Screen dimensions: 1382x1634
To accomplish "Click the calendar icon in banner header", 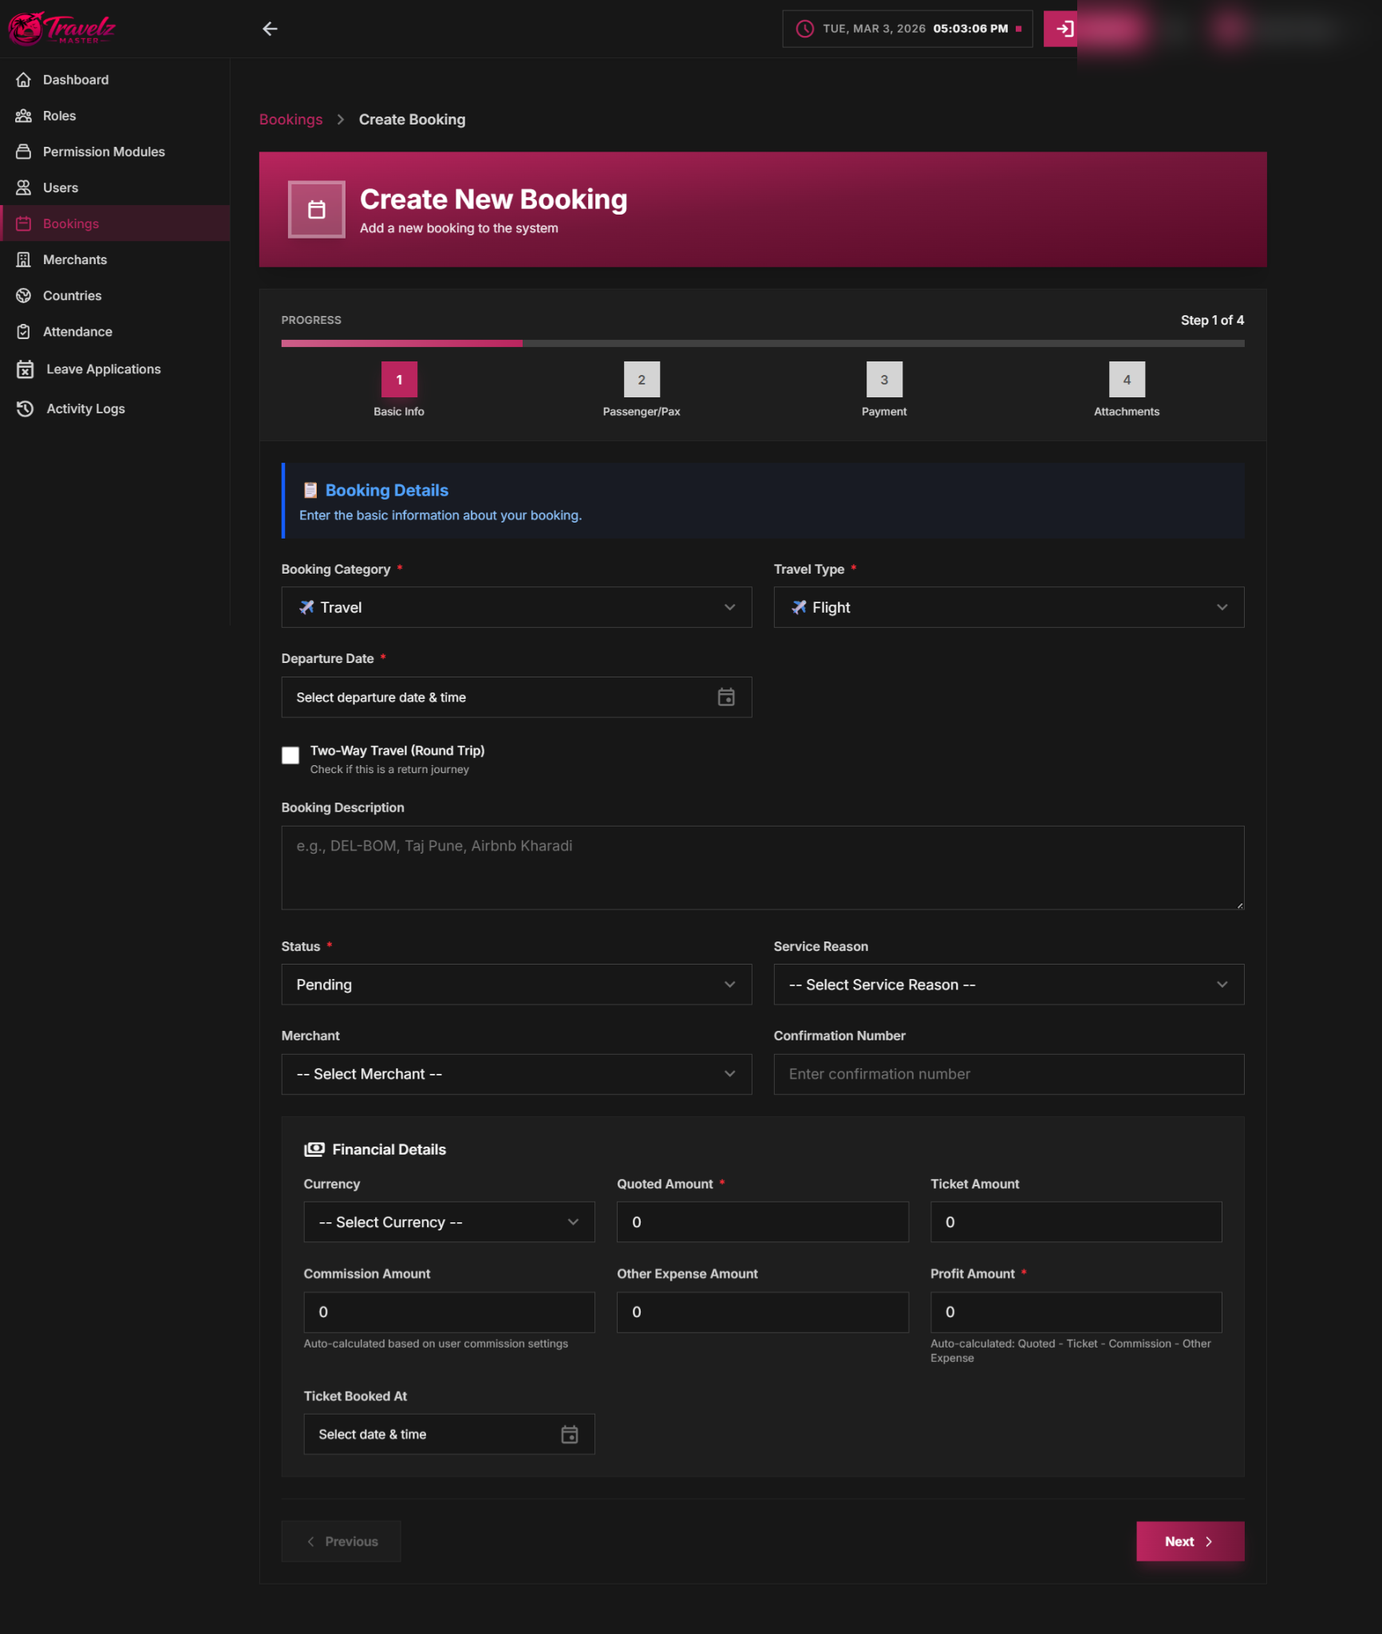I will (x=317, y=209).
